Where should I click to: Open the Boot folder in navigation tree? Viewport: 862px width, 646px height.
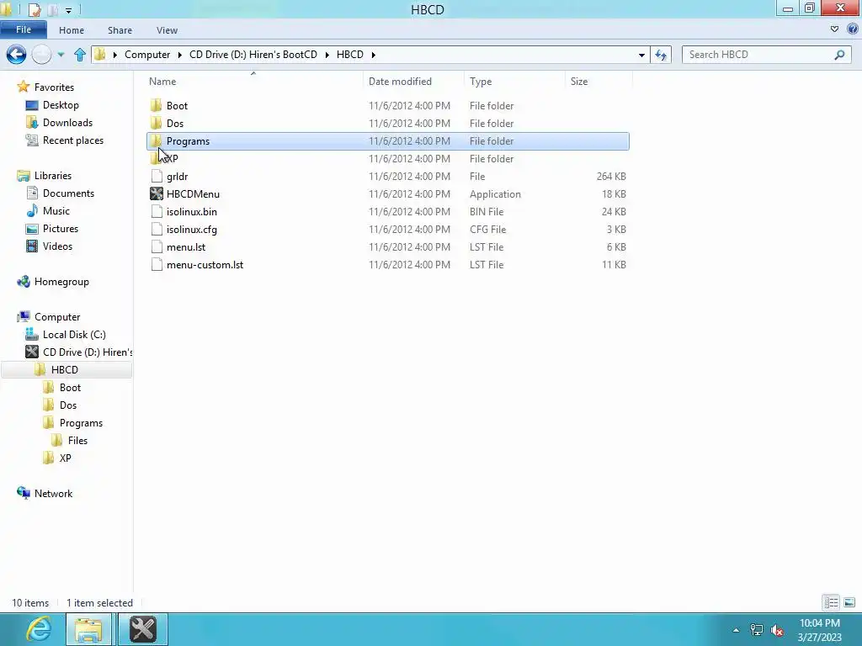pyautogui.click(x=70, y=387)
